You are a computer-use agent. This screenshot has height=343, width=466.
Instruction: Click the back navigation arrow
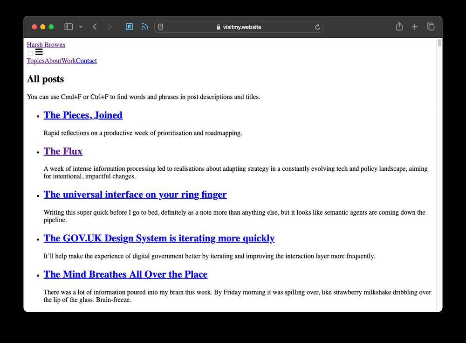click(x=95, y=27)
